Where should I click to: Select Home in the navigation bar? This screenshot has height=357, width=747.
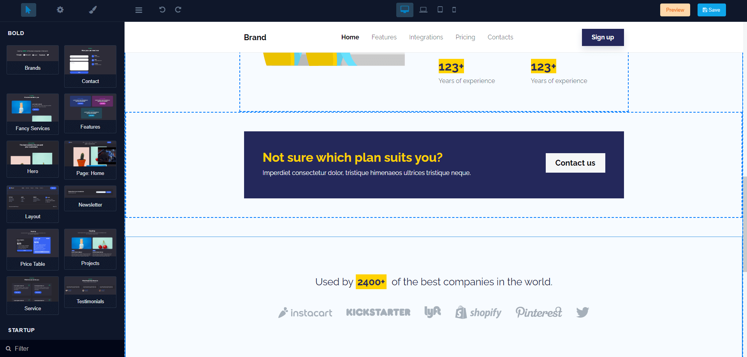pos(350,37)
